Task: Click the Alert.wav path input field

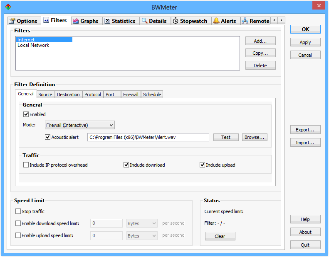Action: [148, 137]
